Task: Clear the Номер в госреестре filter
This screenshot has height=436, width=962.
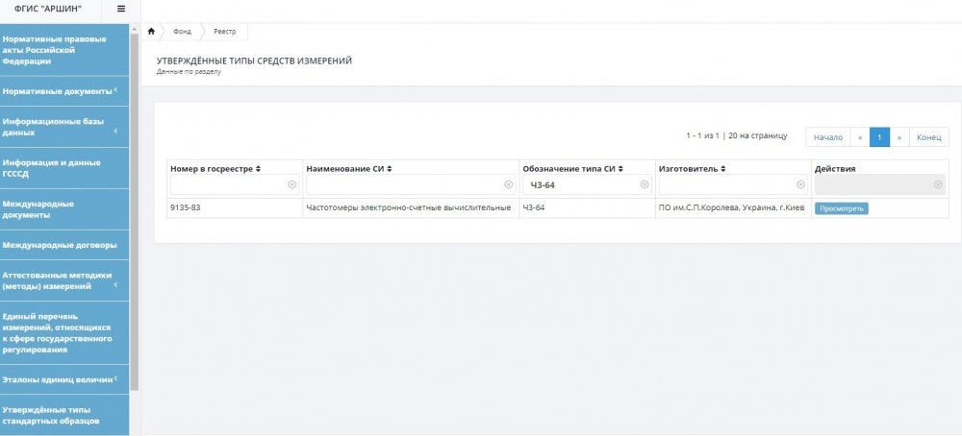Action: coord(292,184)
